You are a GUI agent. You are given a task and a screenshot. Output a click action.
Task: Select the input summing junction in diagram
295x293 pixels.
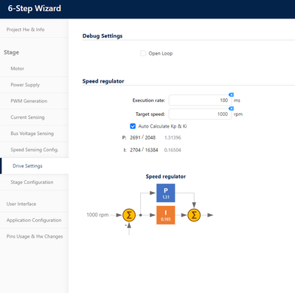pos(129,215)
